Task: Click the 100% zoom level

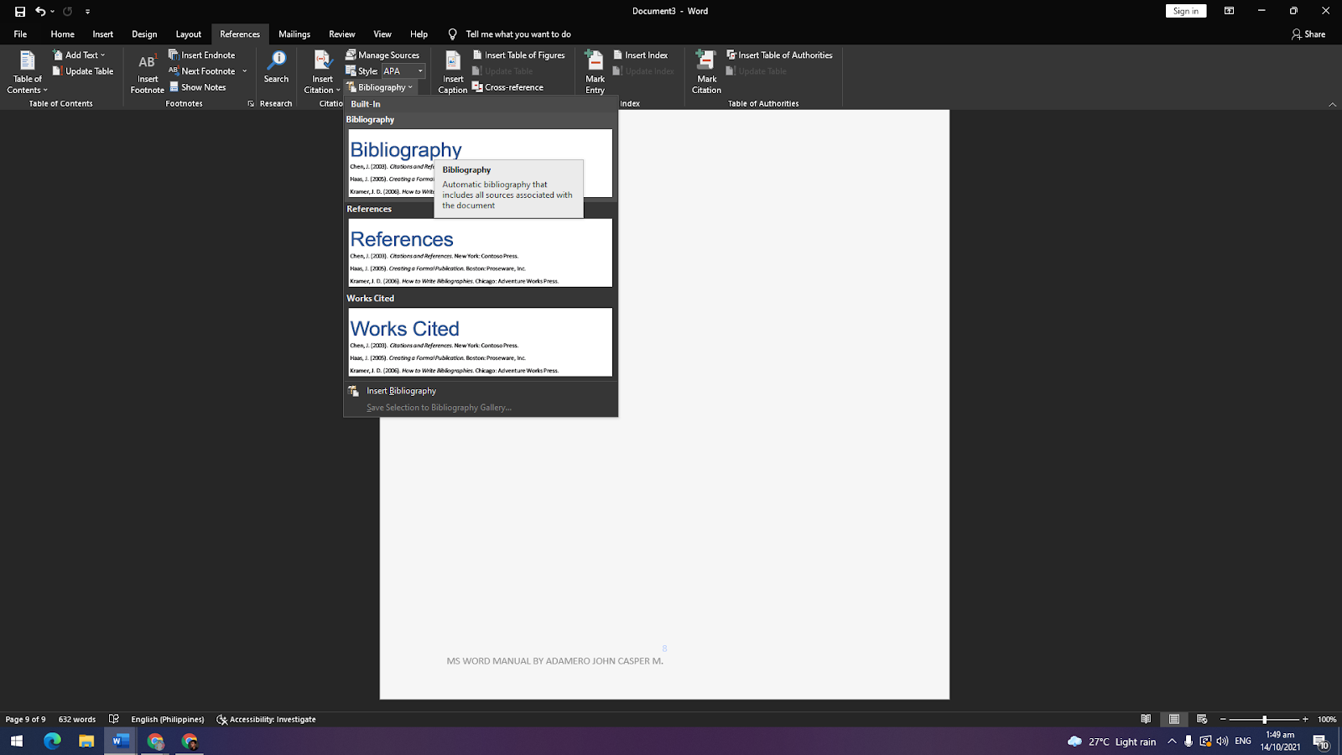Action: tap(1327, 719)
